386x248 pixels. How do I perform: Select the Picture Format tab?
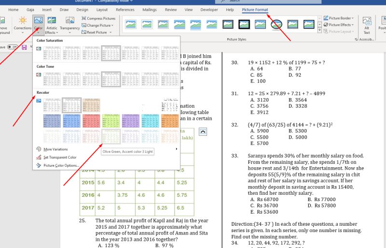[x=255, y=10]
